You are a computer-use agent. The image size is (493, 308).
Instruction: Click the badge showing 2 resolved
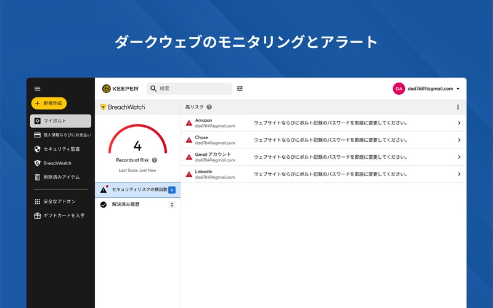pyautogui.click(x=172, y=205)
